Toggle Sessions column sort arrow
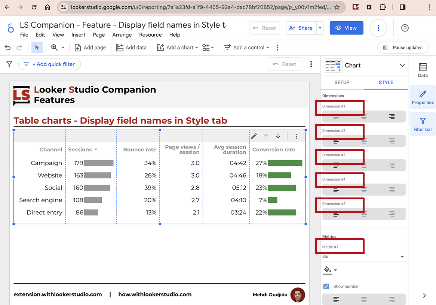The width and height of the screenshot is (436, 305). point(96,150)
